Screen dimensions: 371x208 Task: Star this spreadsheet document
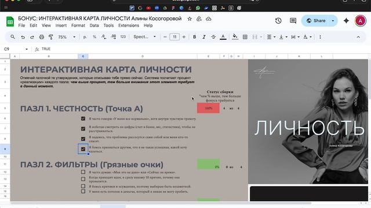pyautogui.click(x=190, y=19)
